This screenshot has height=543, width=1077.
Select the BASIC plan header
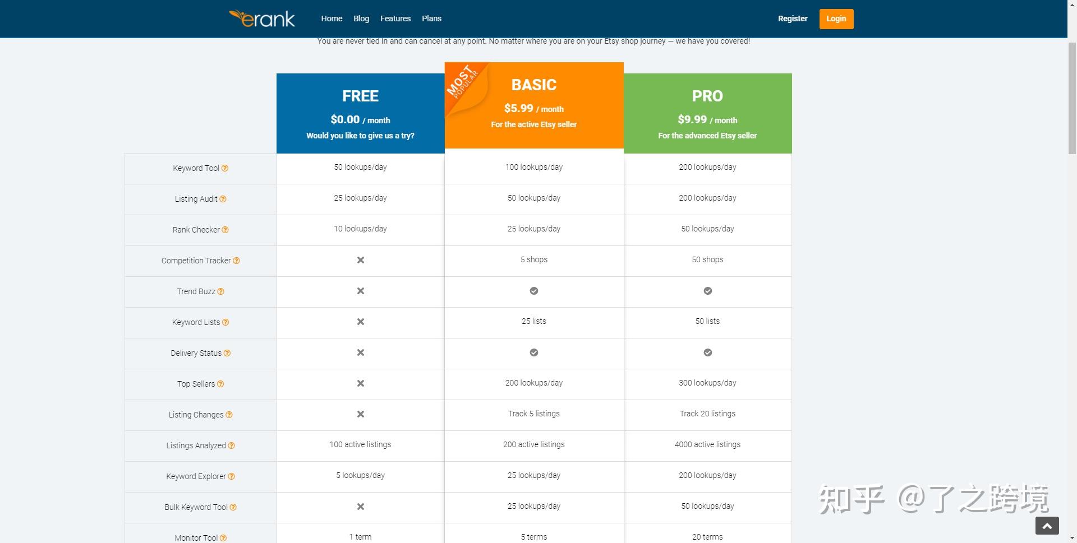[x=534, y=105]
